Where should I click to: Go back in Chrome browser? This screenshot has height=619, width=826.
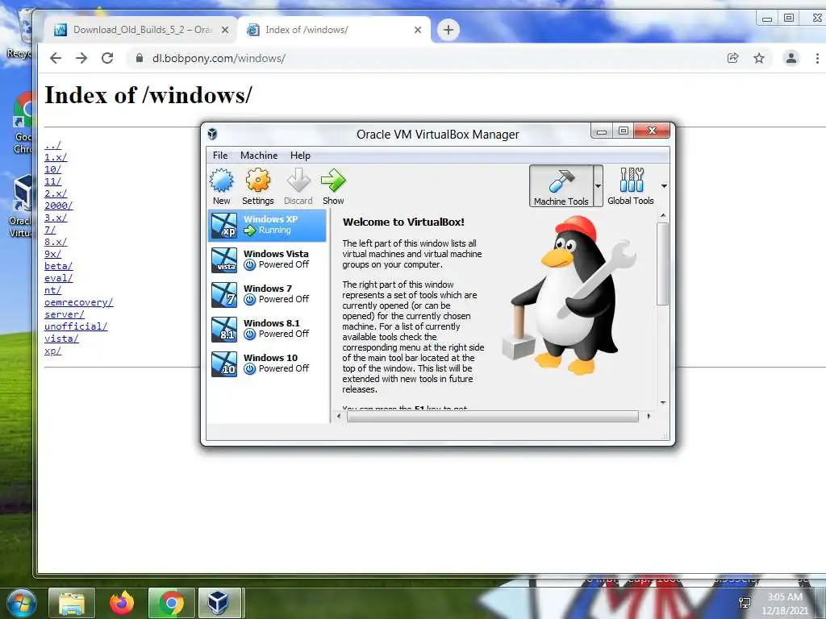(56, 58)
